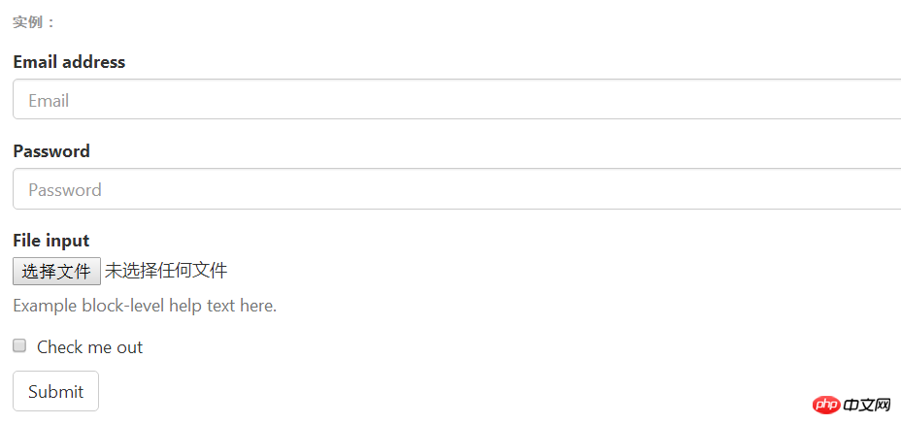The image size is (901, 424).
Task: Focus the Password input field
Action: tap(457, 188)
